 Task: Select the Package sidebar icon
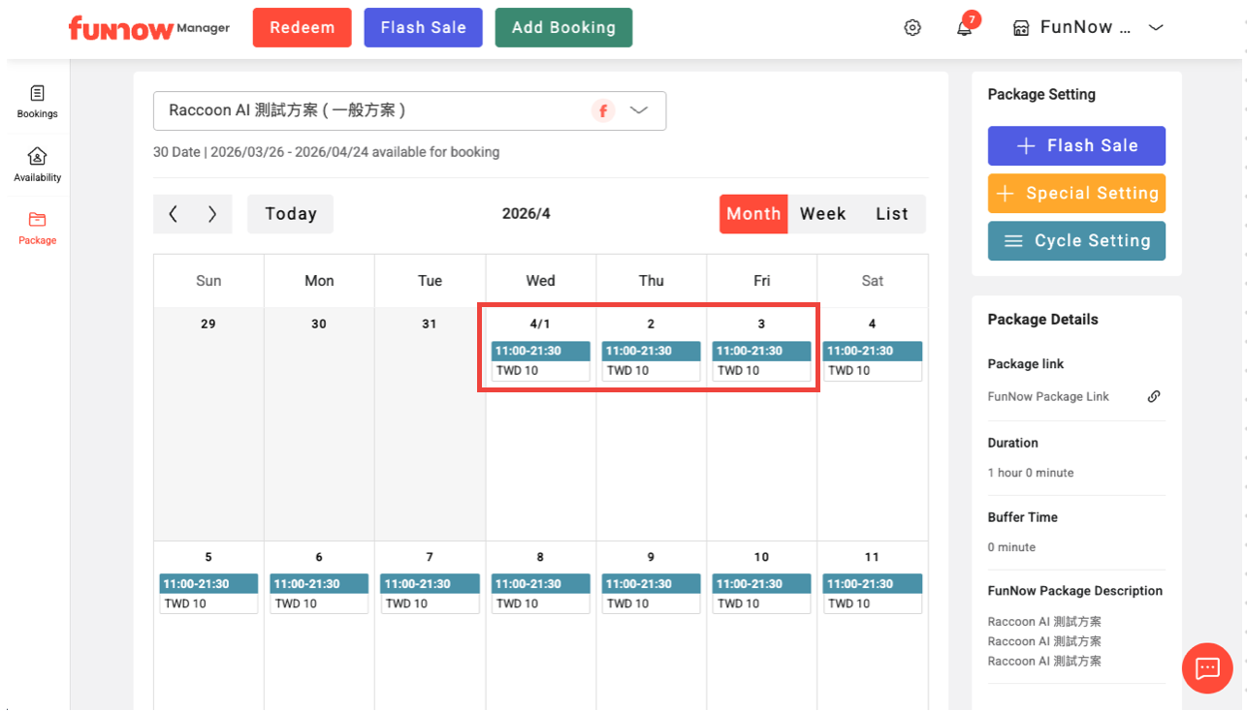click(x=37, y=227)
